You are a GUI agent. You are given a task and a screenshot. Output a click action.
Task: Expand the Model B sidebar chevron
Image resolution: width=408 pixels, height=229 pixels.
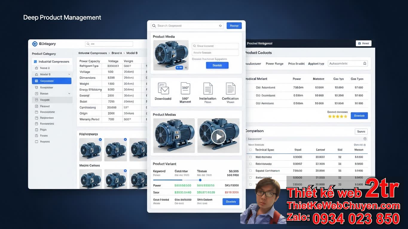click(69, 74)
